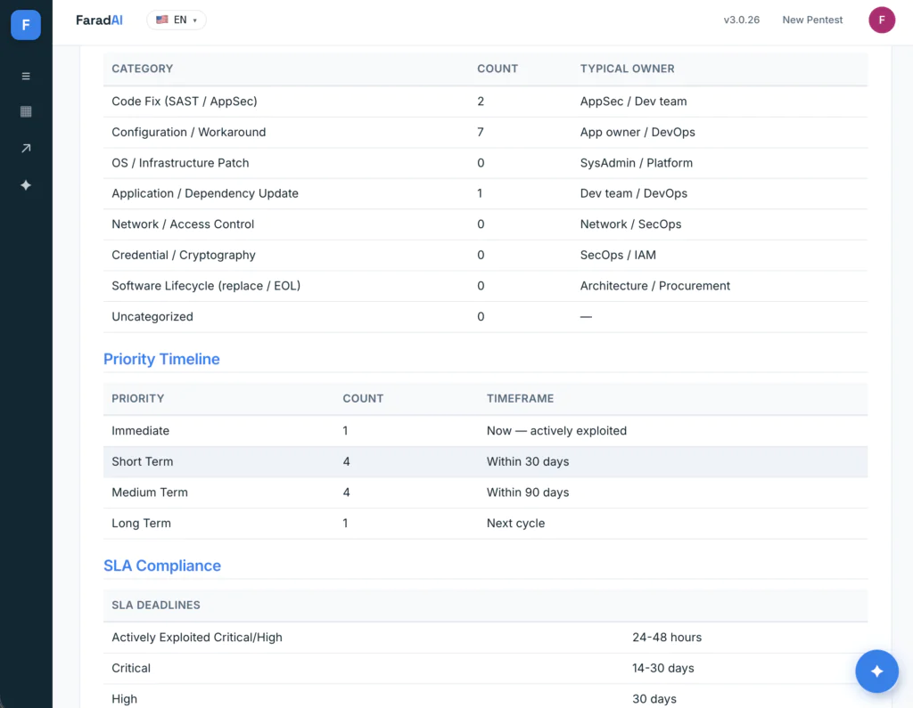
Task: Click the PRIORITY column header
Action: click(138, 398)
